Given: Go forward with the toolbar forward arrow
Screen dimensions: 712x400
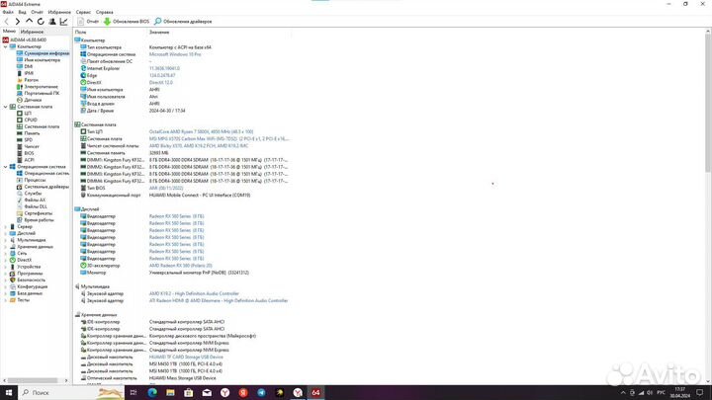Looking at the screenshot, I should [18, 22].
